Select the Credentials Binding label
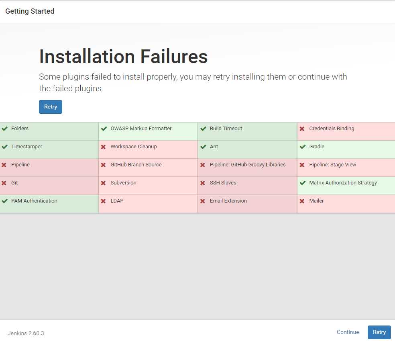Image resolution: width=395 pixels, height=344 pixels. [x=332, y=129]
